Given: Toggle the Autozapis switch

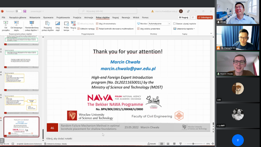Looking at the screenshot, I should click(19, 11).
